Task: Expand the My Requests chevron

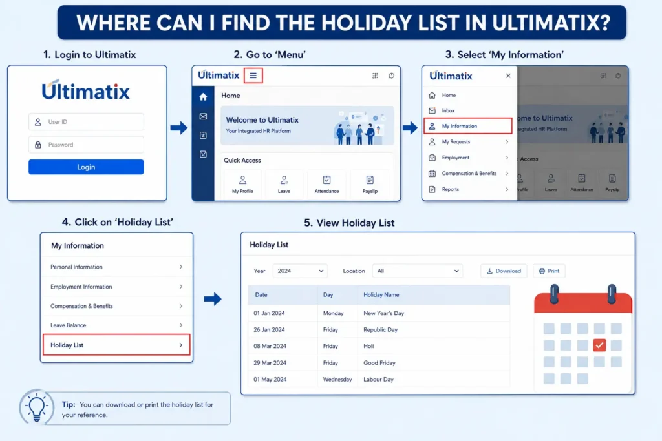Action: [507, 141]
